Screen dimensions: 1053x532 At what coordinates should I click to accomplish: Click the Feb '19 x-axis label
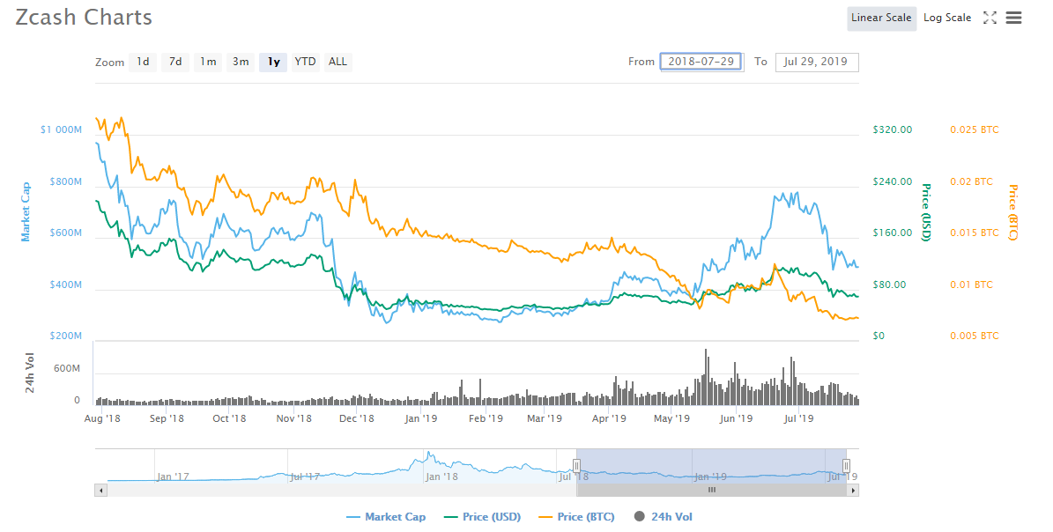pos(486,418)
